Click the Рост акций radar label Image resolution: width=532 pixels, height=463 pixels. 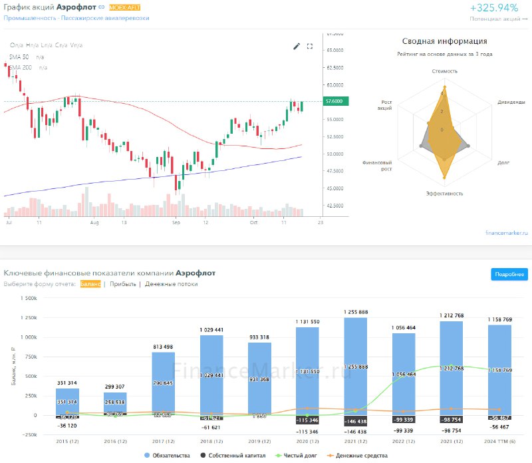(385, 105)
